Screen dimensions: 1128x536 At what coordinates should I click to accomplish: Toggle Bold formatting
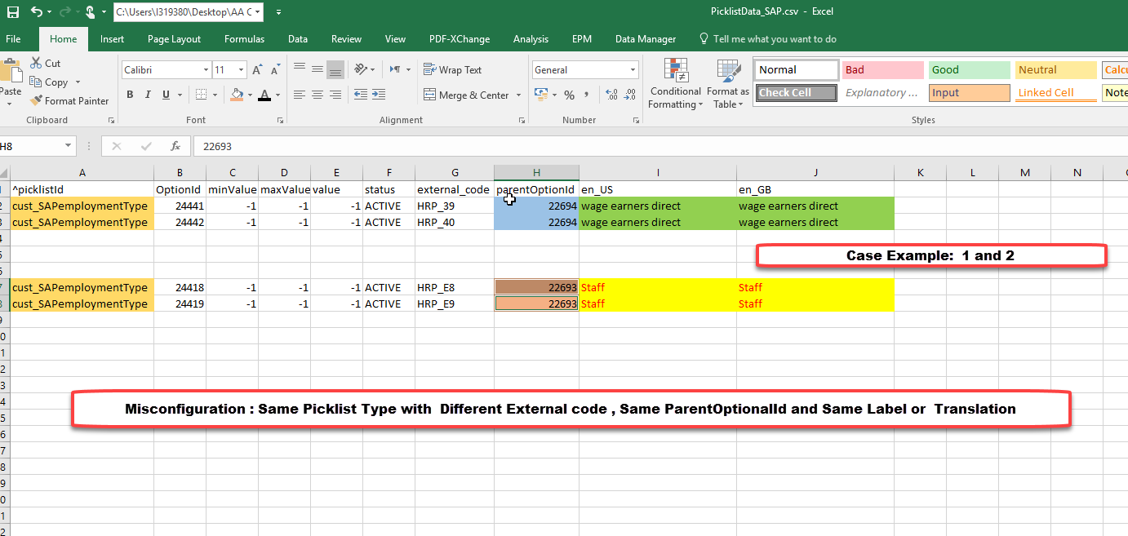coord(130,95)
